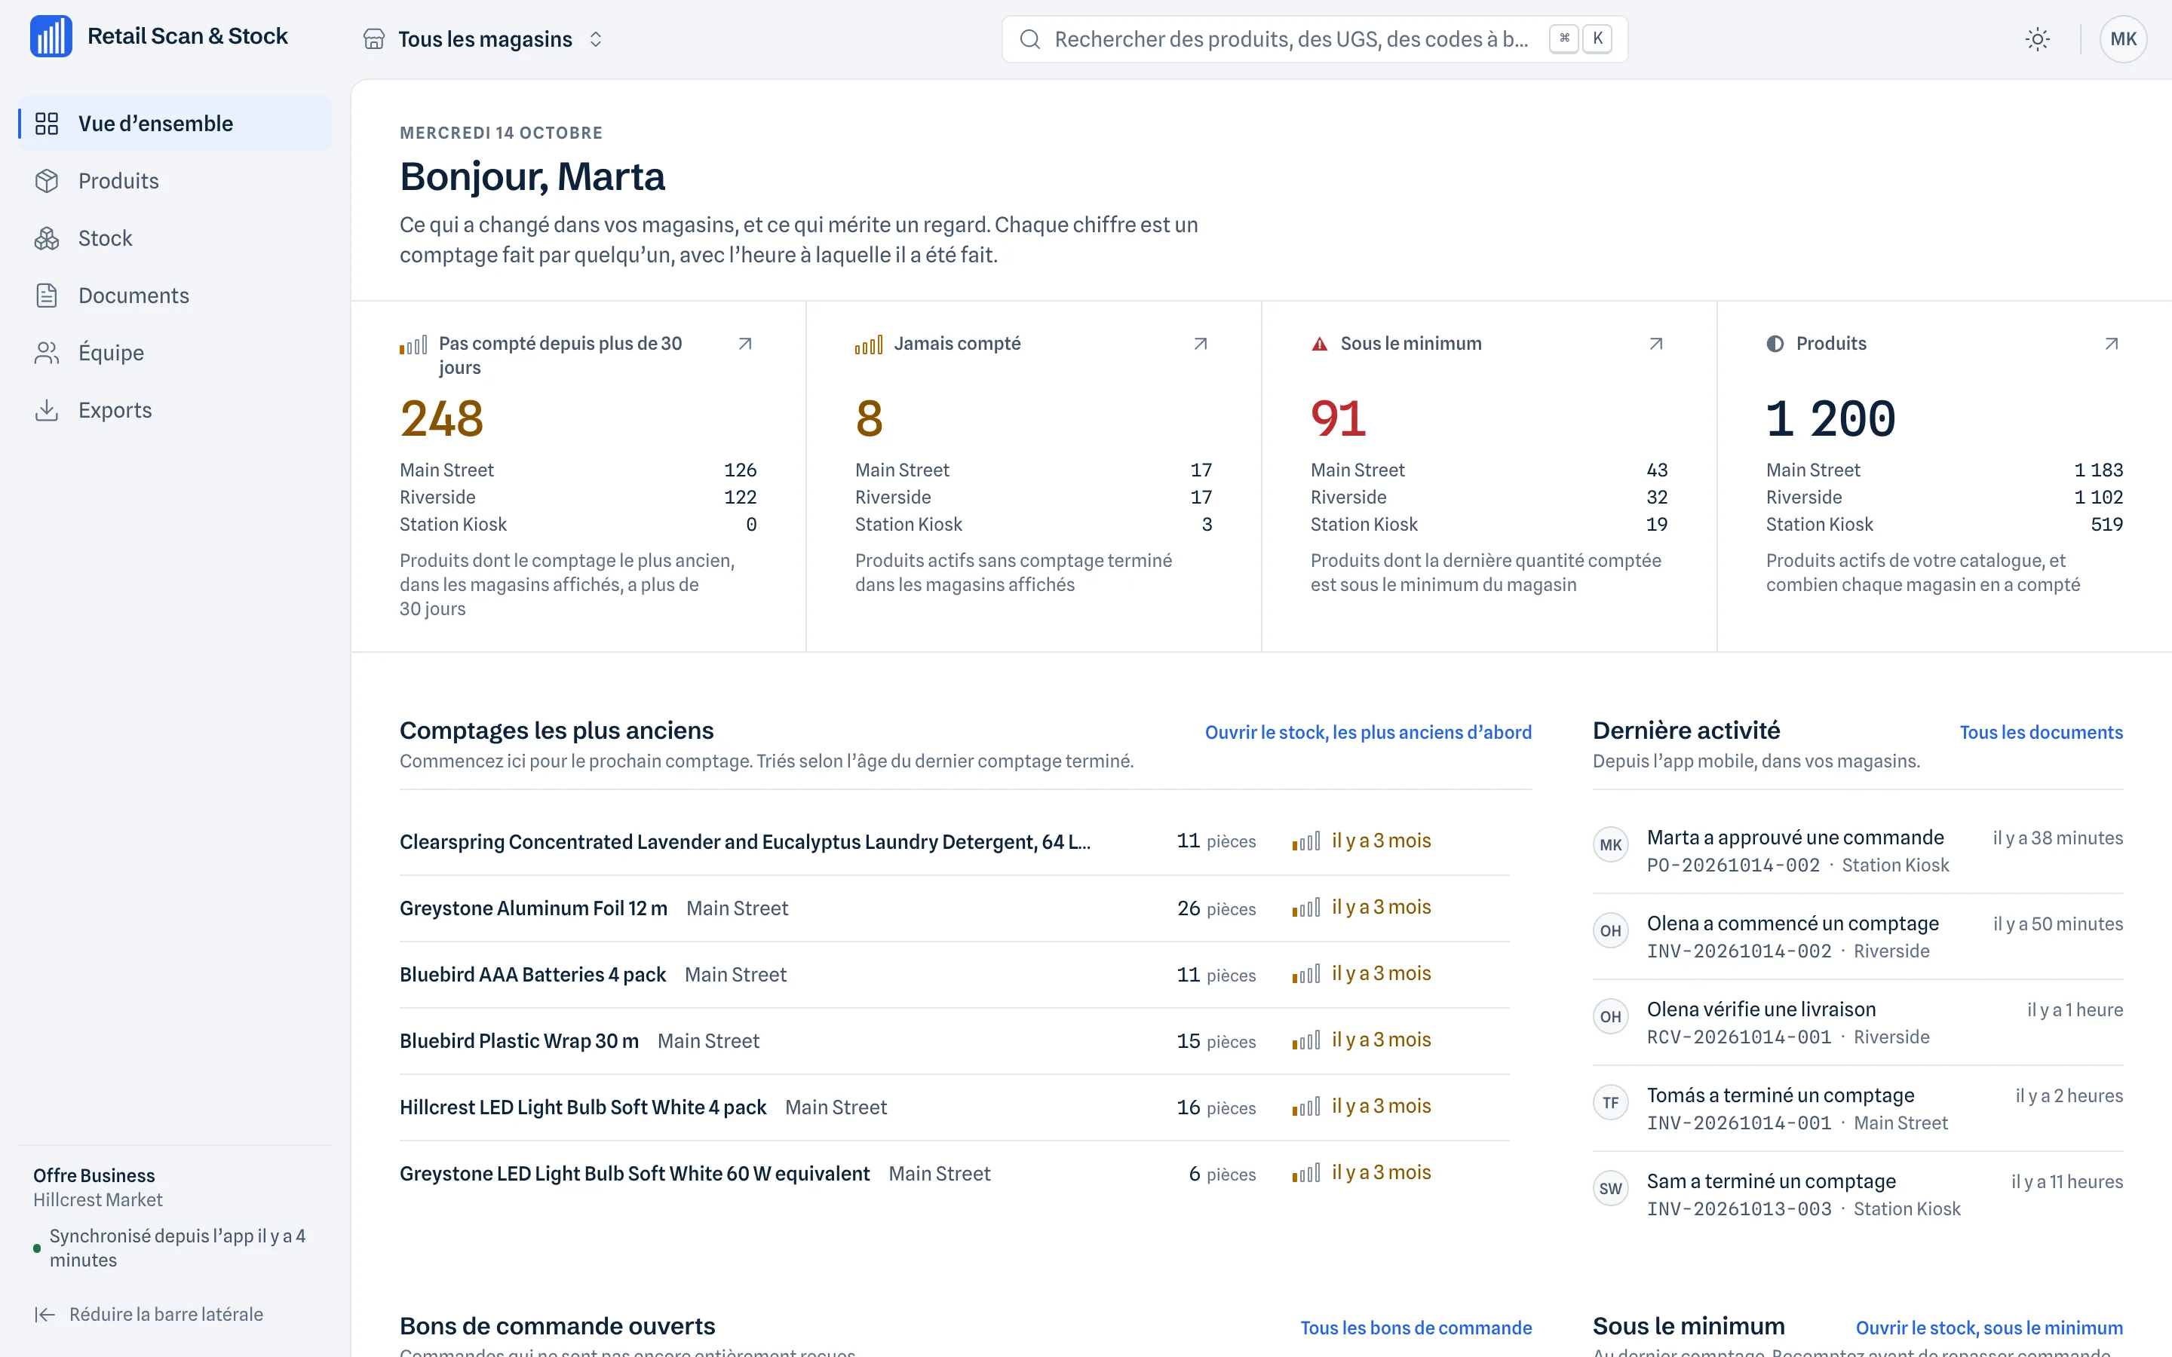Open Greystone LED Light Bulb 60 W equivalent row
2172x1357 pixels.
point(955,1174)
